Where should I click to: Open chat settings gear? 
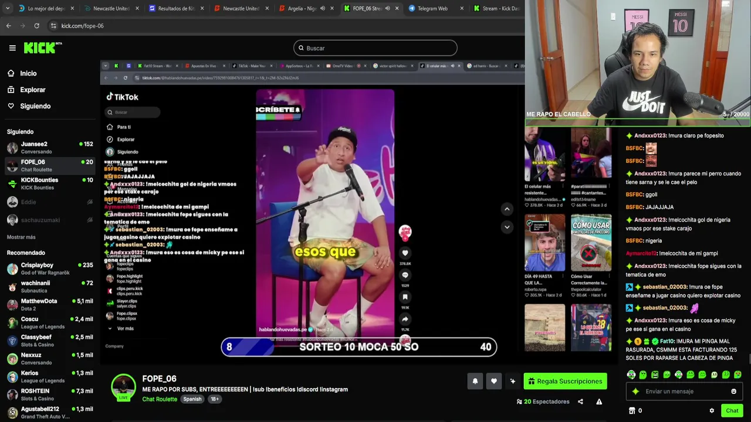tap(712, 411)
